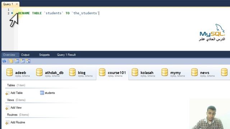This screenshot has height=129, width=230.
Task: Click the Views section header
Action: (16, 100)
